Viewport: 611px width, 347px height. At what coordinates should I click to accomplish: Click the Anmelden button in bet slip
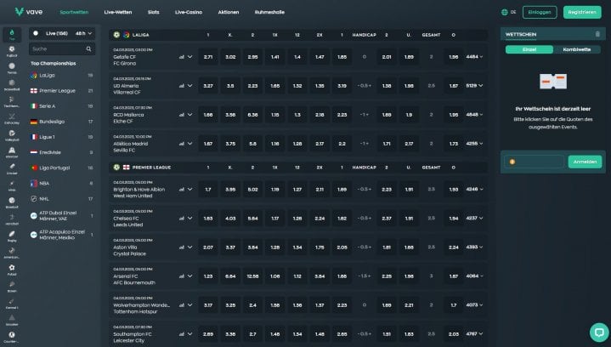tap(585, 162)
